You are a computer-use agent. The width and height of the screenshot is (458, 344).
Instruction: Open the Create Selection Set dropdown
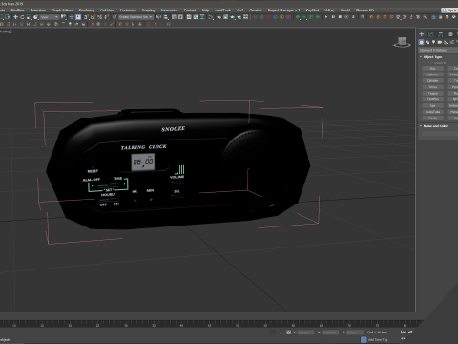pos(135,17)
